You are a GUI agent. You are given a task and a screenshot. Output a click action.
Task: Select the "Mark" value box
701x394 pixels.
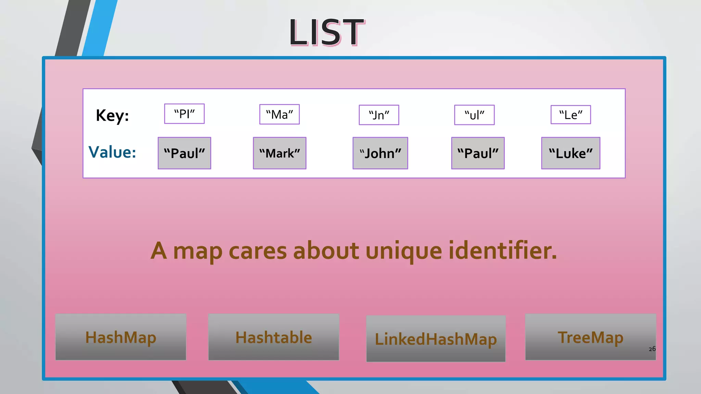(x=279, y=153)
